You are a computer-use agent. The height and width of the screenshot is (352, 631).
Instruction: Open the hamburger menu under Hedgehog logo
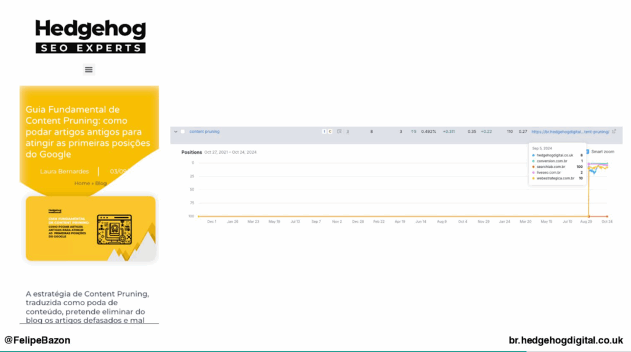click(89, 70)
